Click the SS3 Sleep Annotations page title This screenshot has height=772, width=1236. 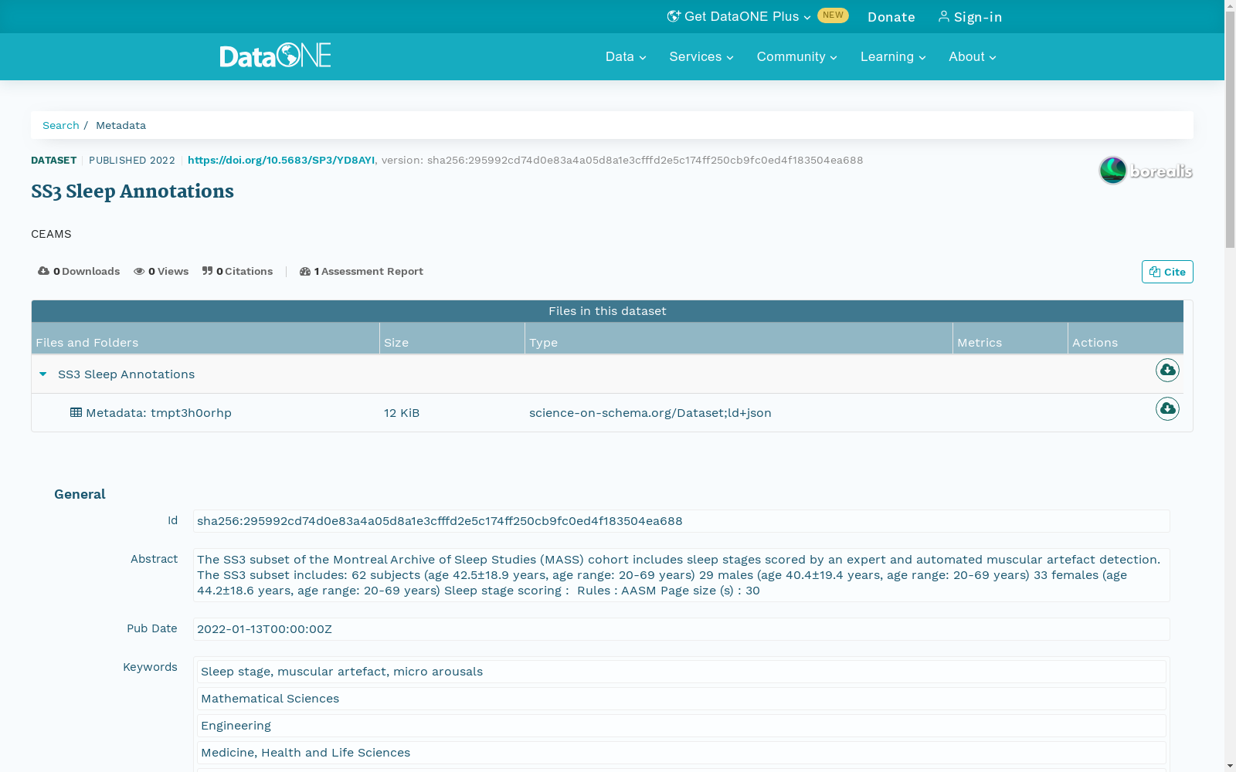click(x=132, y=191)
